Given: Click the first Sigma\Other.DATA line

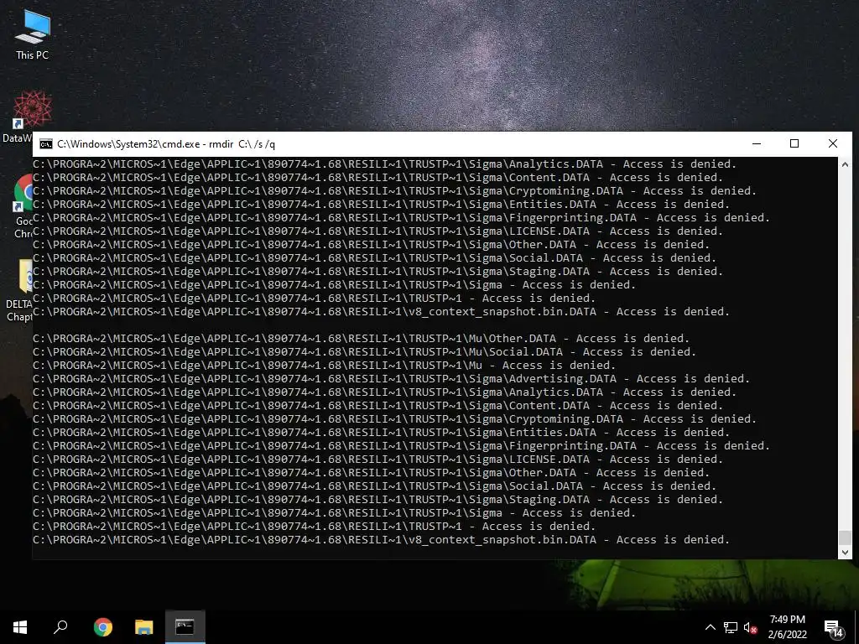Looking at the screenshot, I should (x=371, y=245).
